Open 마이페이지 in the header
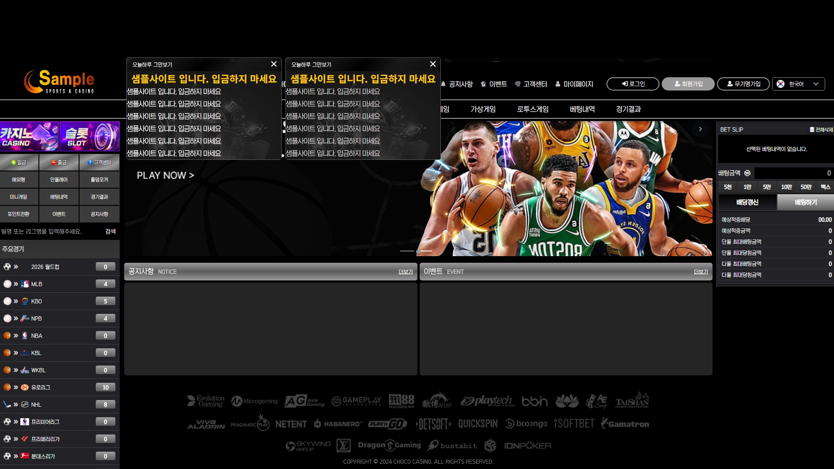The image size is (834, 469). [574, 84]
